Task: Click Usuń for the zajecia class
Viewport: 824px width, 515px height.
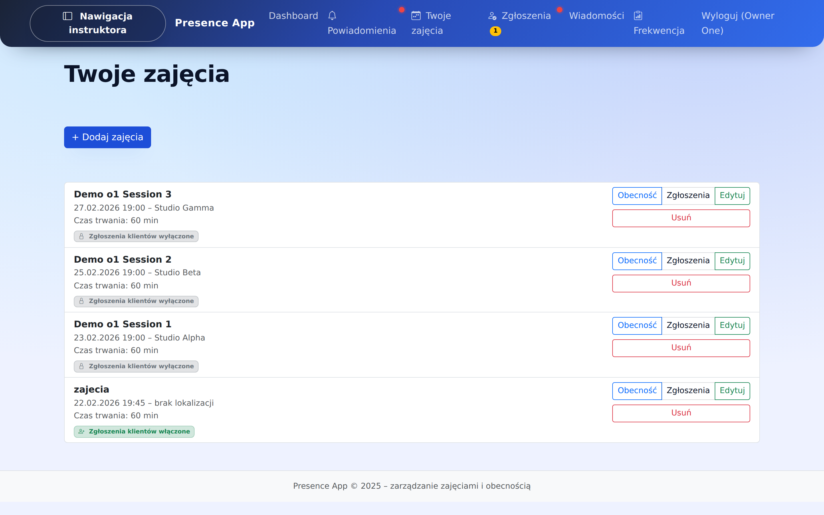Action: 681,413
